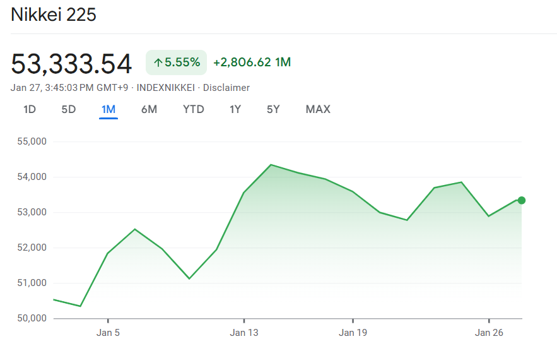Select the 1M time range tab
Viewport: 557px width, 346px height.
click(108, 109)
